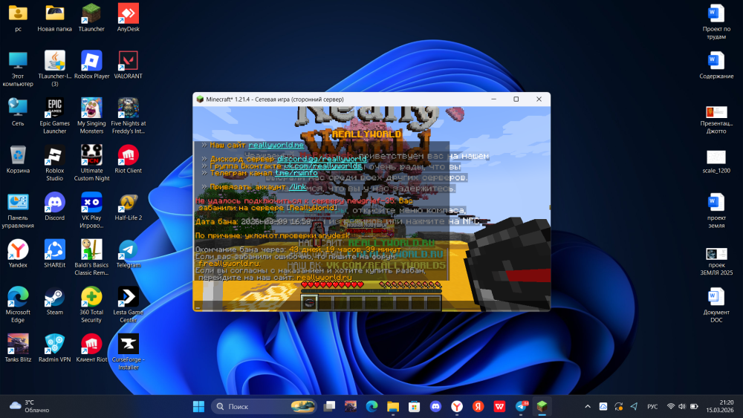Open vk.com/reallyworlds link in chat
The width and height of the screenshot is (743, 418).
click(322, 166)
